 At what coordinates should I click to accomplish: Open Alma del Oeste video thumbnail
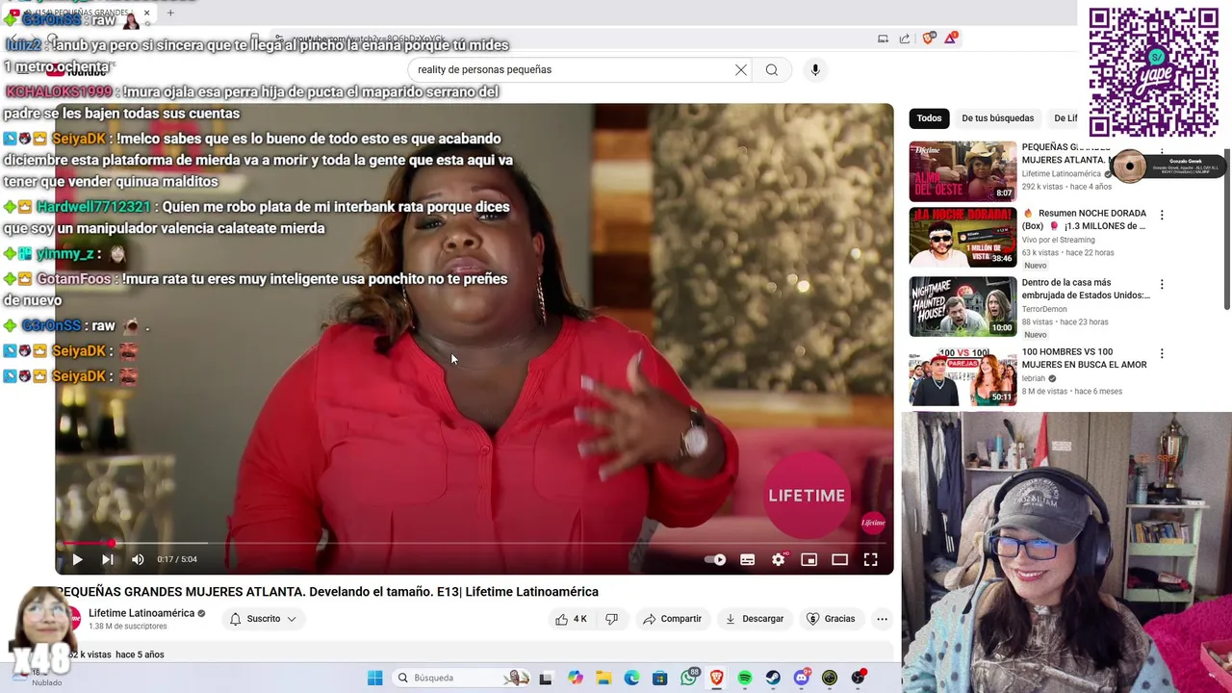click(x=962, y=170)
